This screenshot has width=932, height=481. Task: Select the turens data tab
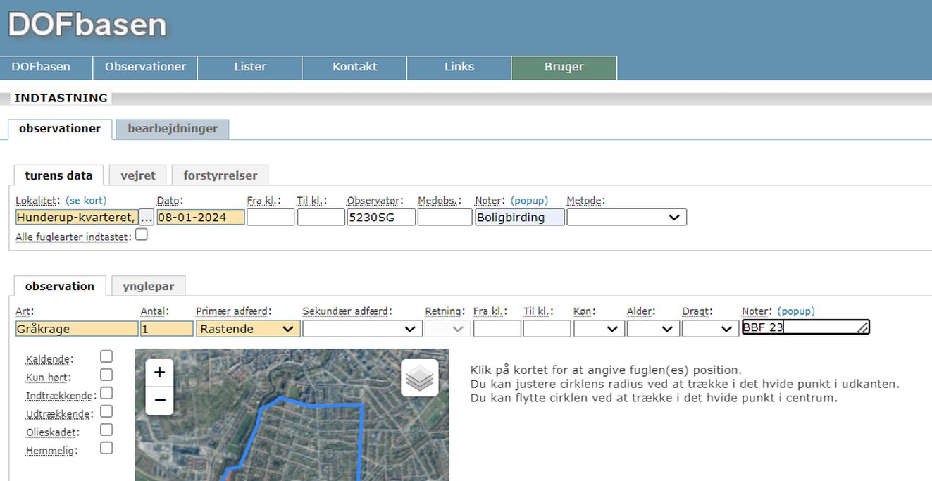pyautogui.click(x=58, y=175)
